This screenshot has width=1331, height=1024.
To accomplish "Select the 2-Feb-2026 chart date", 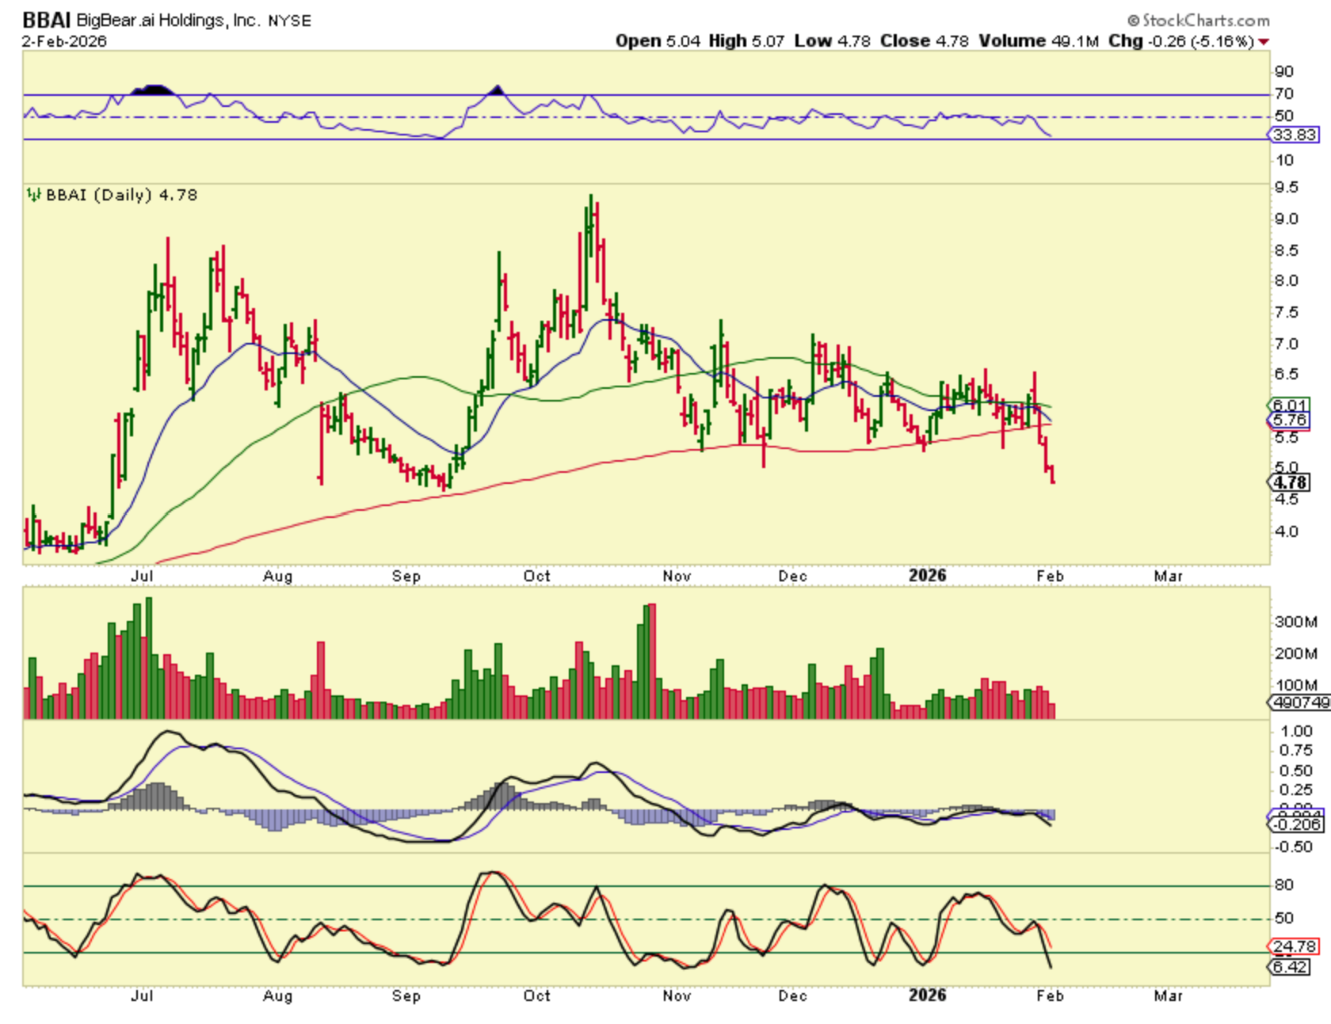I will point(64,41).
